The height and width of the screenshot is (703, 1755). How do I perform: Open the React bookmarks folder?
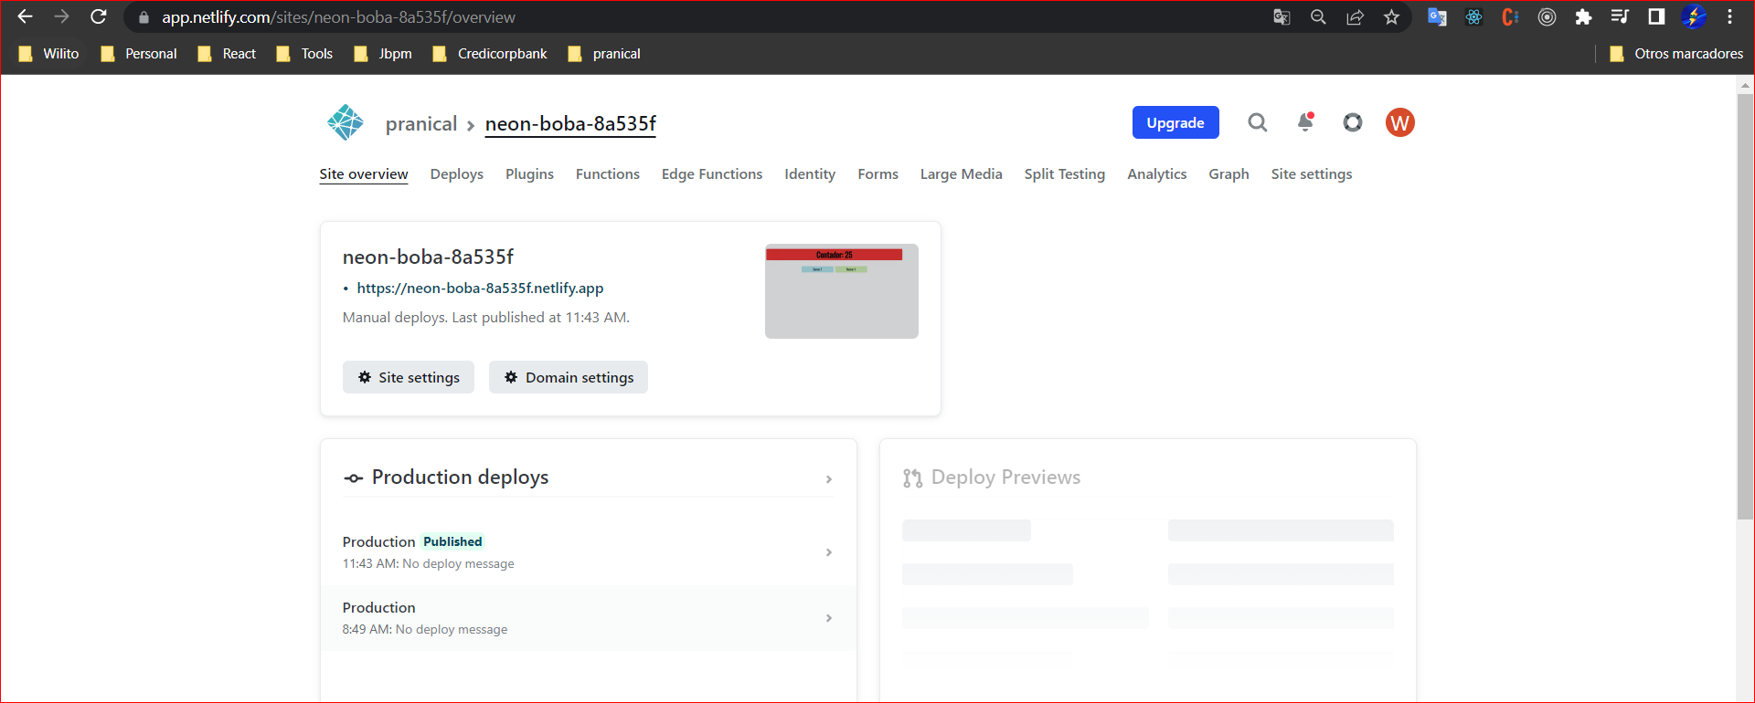(228, 54)
